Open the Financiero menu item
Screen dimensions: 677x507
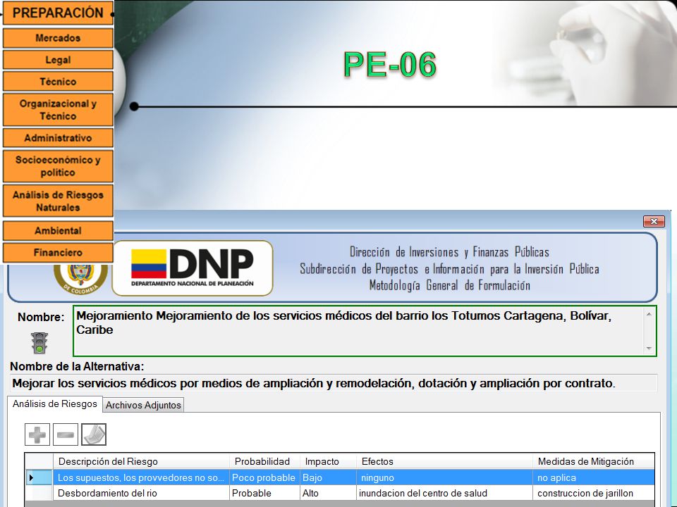click(58, 252)
